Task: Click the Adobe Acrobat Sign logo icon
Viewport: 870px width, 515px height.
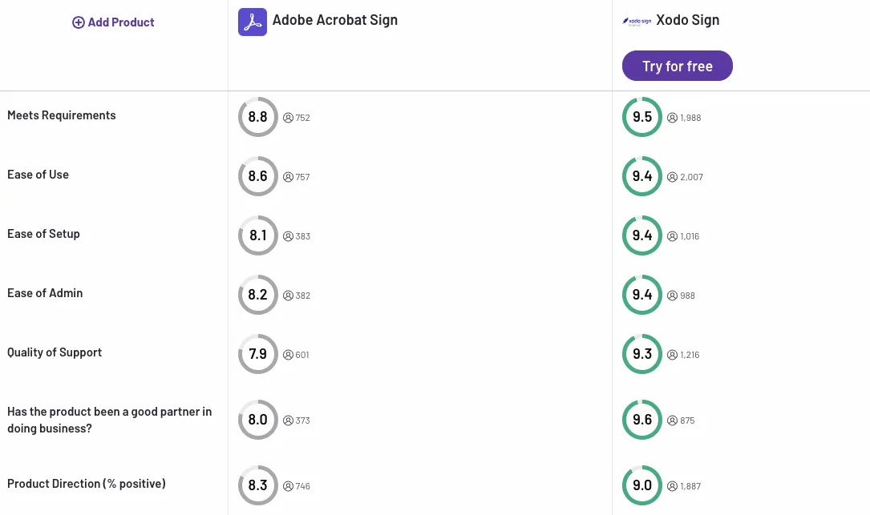Action: click(x=251, y=22)
